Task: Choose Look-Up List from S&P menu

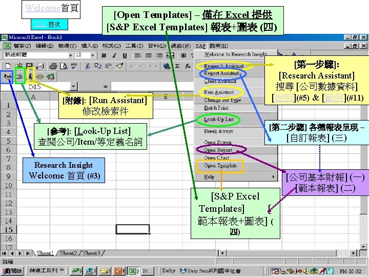Action: (x=219, y=120)
